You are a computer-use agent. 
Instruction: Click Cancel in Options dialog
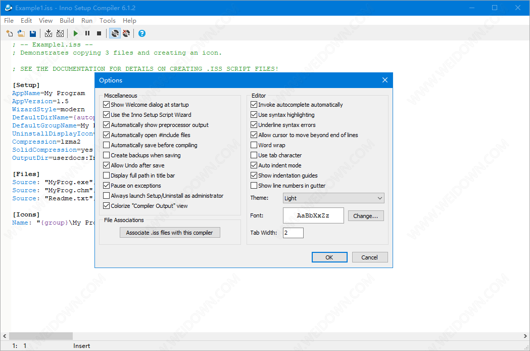coord(369,257)
